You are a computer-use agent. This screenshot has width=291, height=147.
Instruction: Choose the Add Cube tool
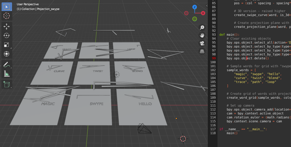pyautogui.click(x=7, y=84)
